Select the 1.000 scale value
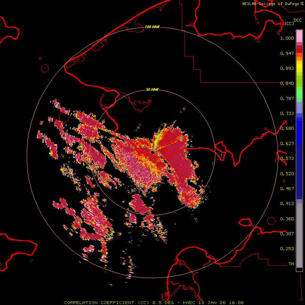 coord(287,38)
